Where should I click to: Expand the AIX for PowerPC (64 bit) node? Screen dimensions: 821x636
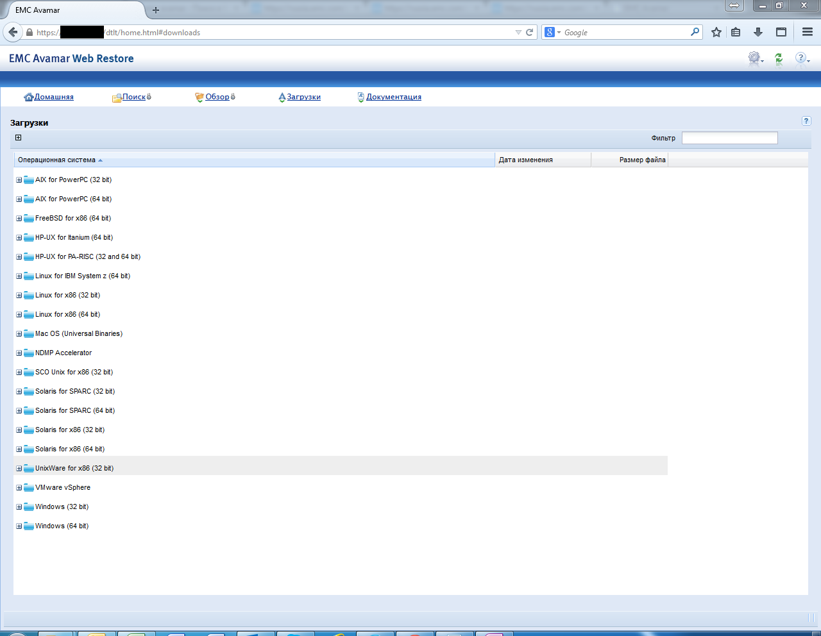coord(19,199)
